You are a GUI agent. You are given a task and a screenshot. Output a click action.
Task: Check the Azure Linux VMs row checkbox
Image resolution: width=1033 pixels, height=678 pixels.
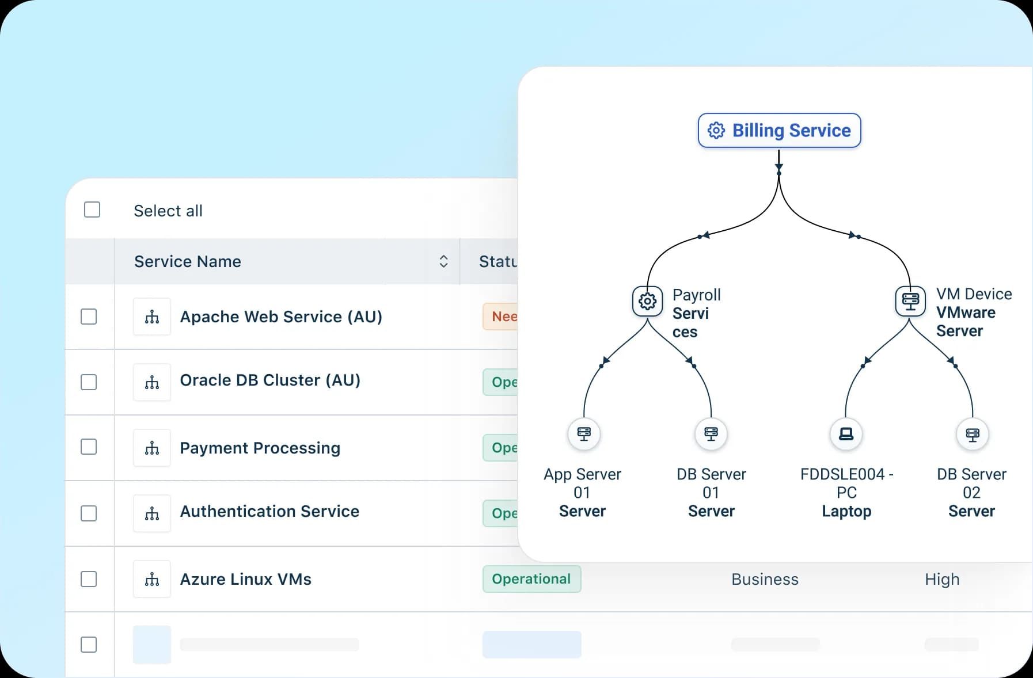coord(89,579)
